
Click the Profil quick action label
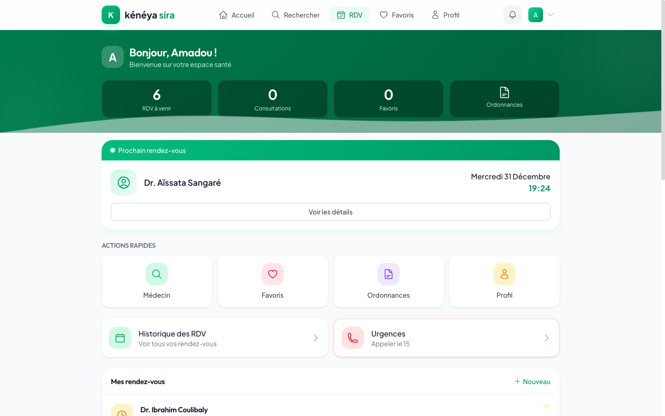[x=504, y=295]
